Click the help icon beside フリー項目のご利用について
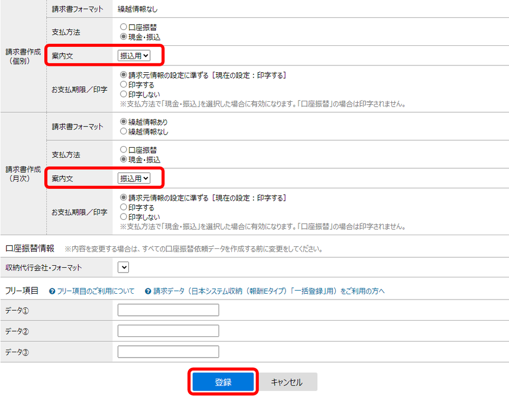This screenshot has width=509, height=396. coord(52,291)
